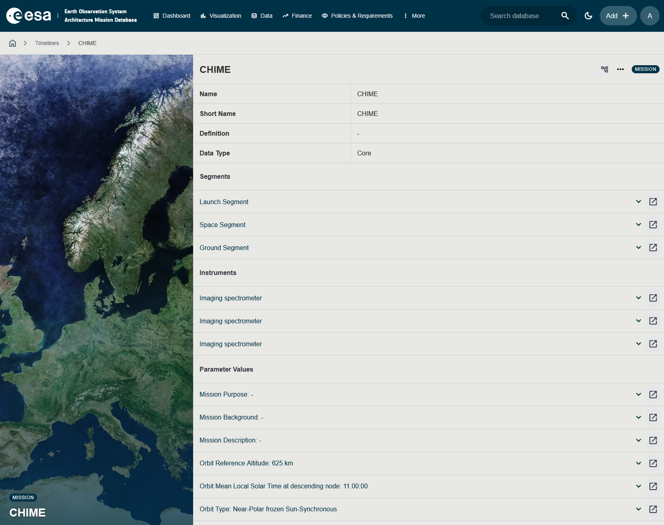Open the More menu
Image resolution: width=664 pixels, height=525 pixels.
[x=414, y=16]
